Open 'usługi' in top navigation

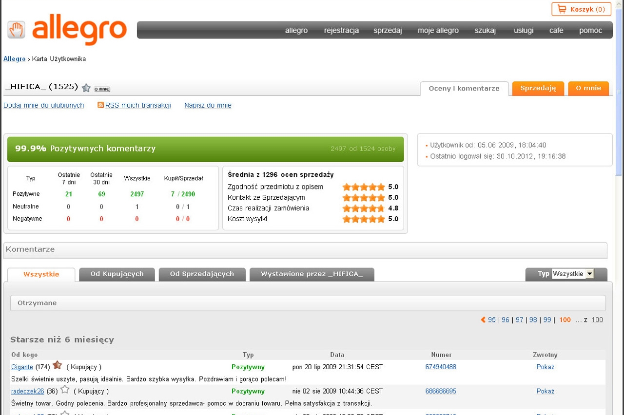[524, 30]
